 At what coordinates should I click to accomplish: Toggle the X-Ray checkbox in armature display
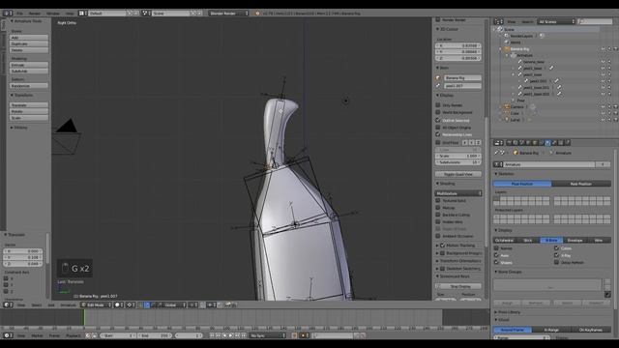(556, 255)
